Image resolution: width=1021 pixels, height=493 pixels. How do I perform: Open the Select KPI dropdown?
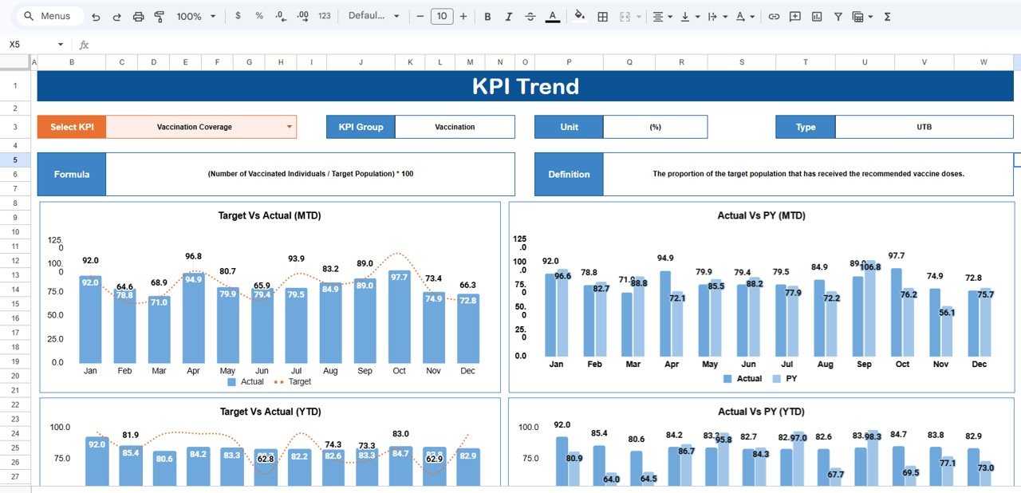289,126
